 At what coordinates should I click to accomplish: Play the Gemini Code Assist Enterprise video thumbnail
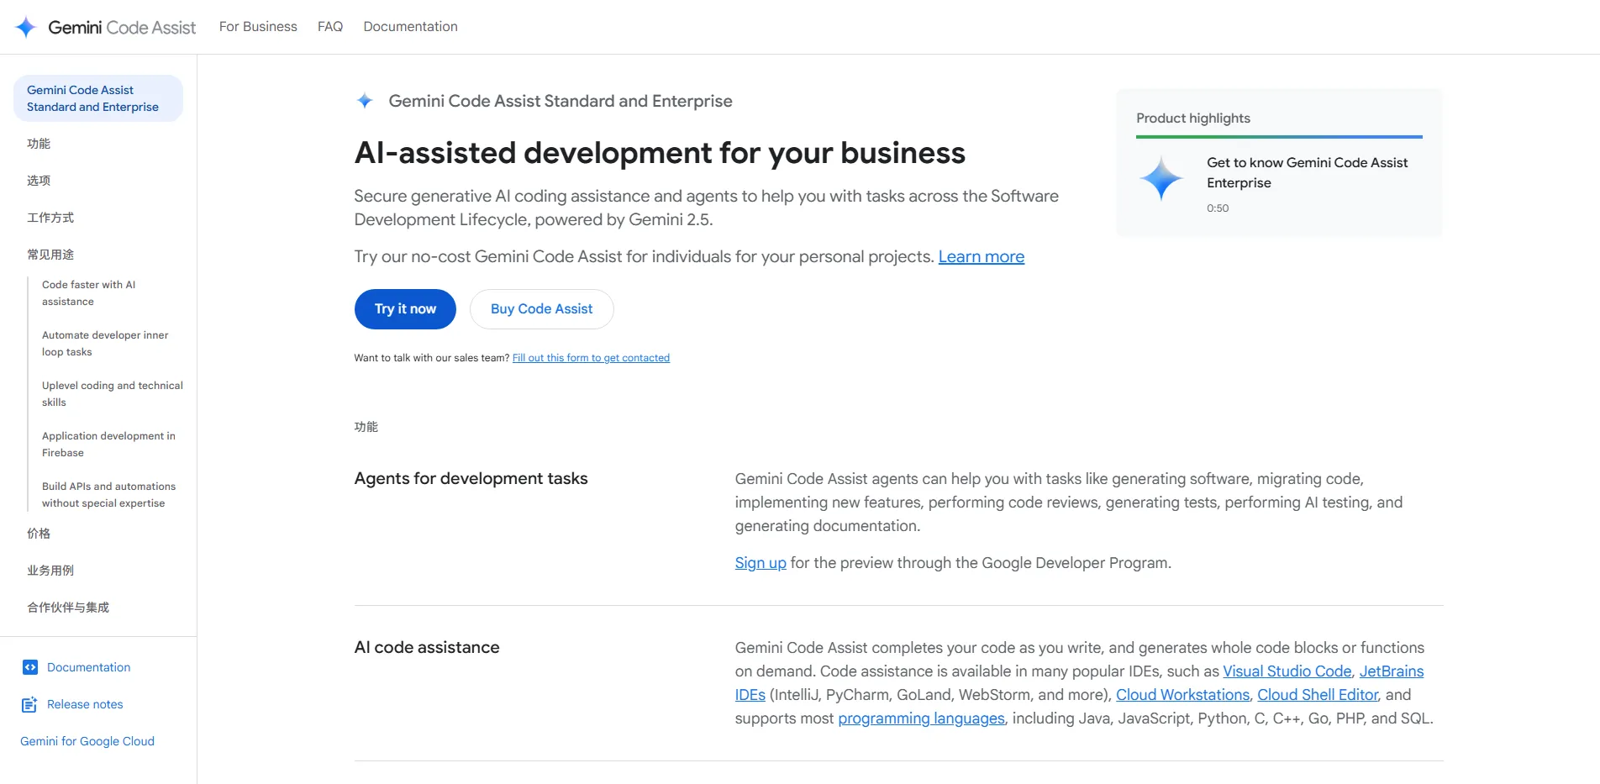(x=1161, y=178)
